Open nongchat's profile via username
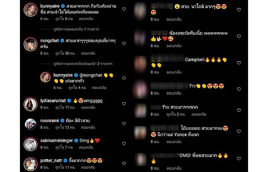The height and width of the screenshot is (172, 272). [49, 40]
